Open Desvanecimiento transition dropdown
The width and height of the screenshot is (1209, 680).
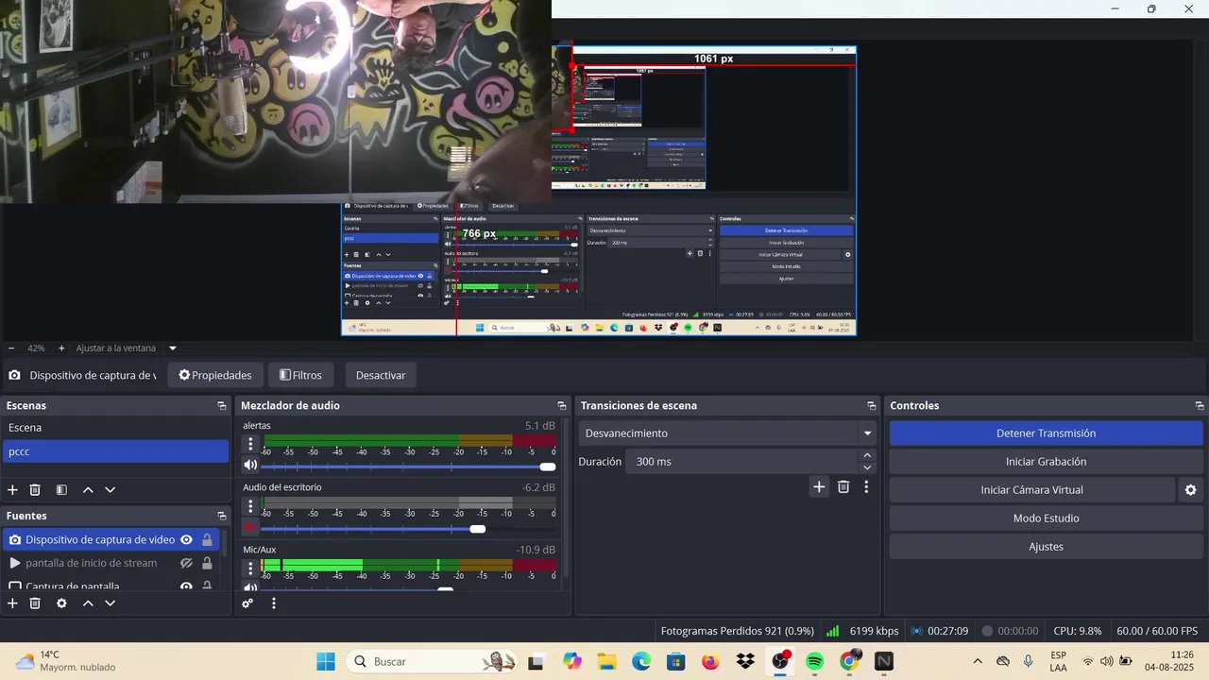(x=867, y=433)
